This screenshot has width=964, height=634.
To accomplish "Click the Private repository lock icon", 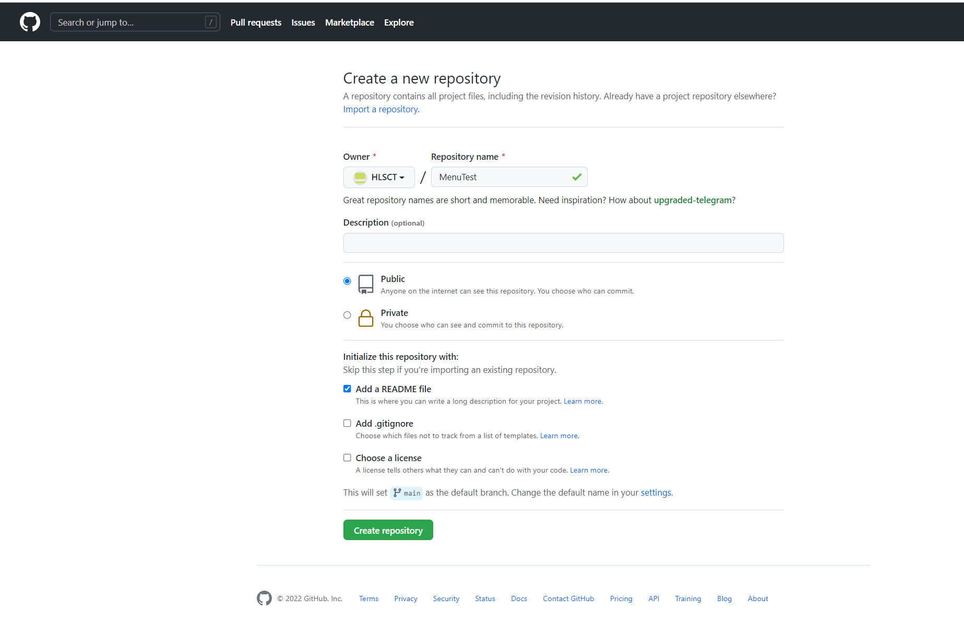I will pos(366,318).
